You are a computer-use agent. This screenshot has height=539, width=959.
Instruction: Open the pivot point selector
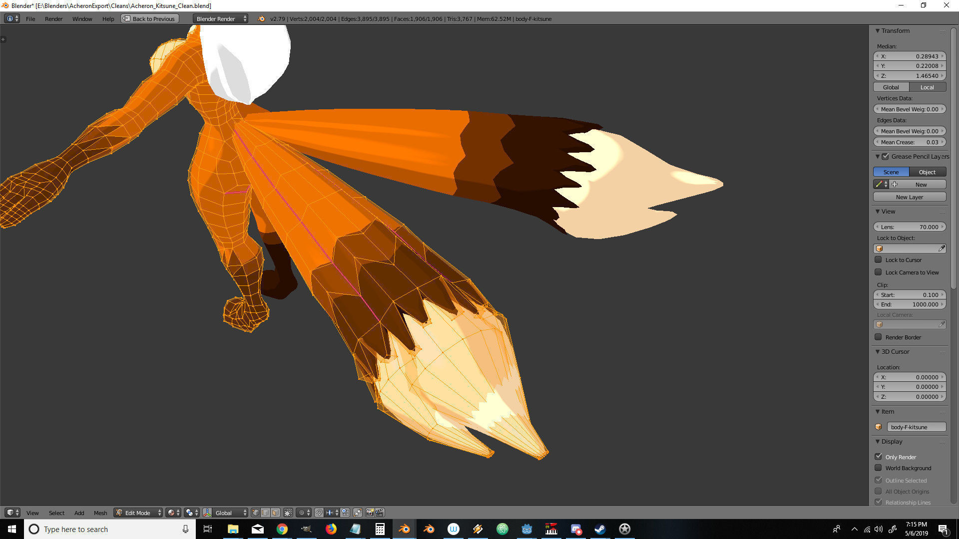coord(192,513)
